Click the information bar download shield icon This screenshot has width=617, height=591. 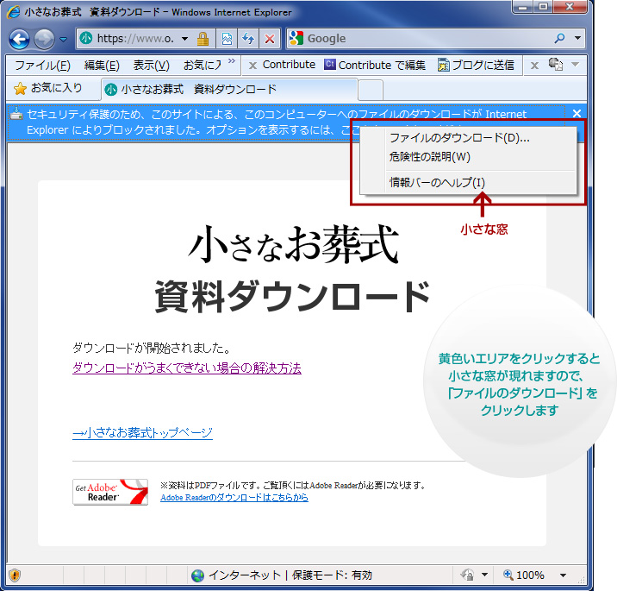coord(16,114)
